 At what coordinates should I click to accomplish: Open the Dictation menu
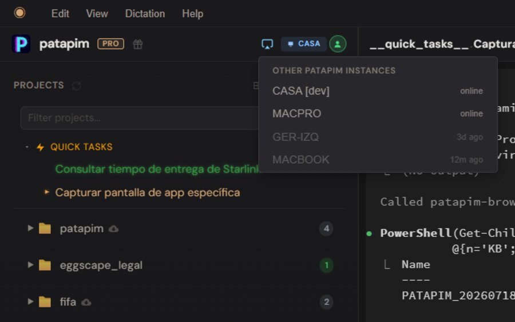pos(145,14)
